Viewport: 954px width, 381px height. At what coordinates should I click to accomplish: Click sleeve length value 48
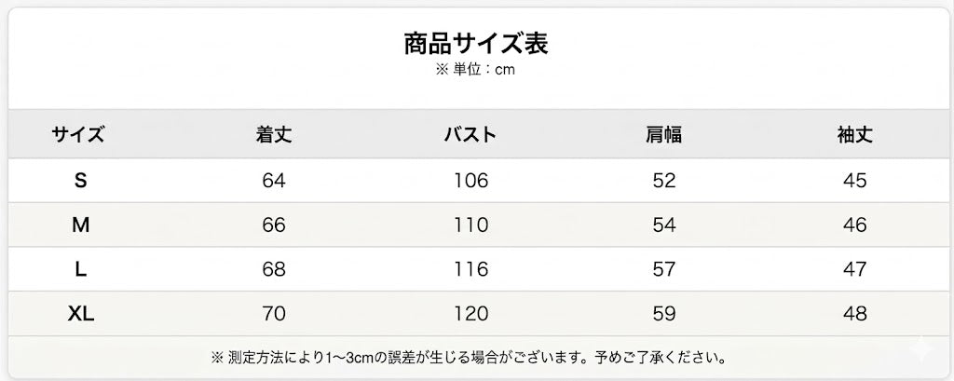[855, 314]
